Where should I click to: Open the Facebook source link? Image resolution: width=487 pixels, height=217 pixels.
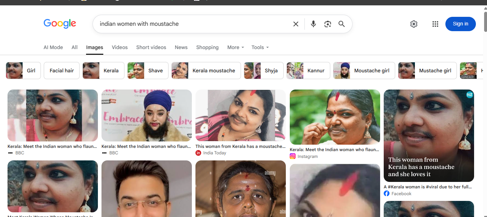[x=398, y=194]
